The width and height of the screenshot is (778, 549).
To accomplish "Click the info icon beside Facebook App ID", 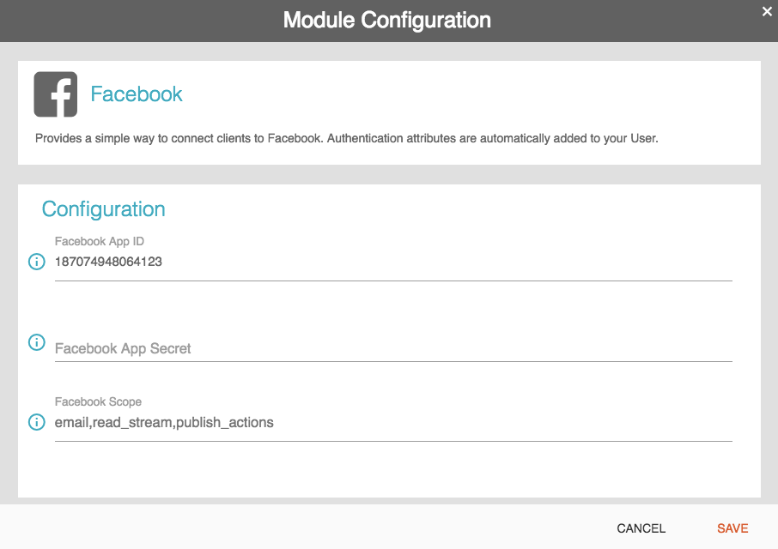I will [x=36, y=262].
